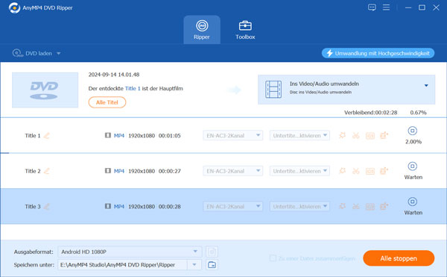Image resolution: width=447 pixels, height=277 pixels.
Task: Open the output folder icon
Action: click(212, 265)
